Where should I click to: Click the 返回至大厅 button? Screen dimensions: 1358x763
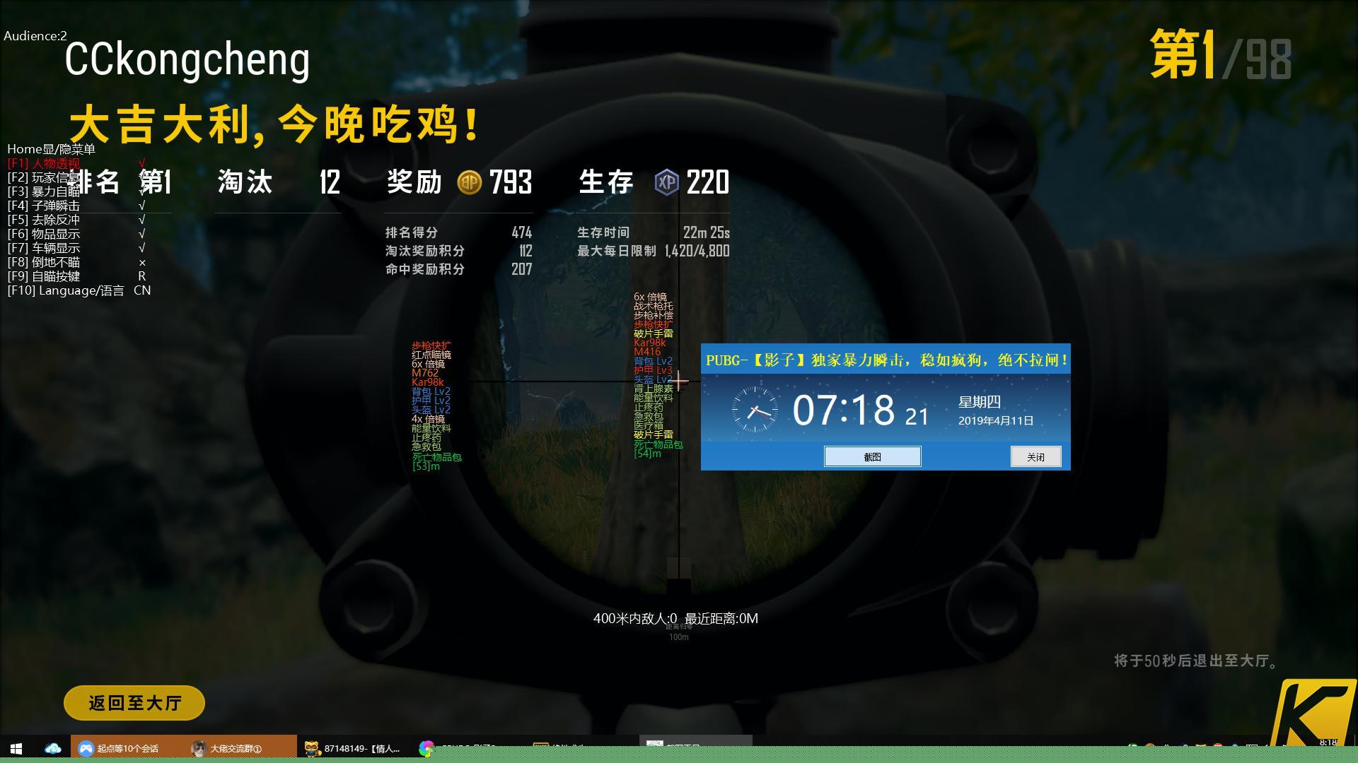[134, 703]
